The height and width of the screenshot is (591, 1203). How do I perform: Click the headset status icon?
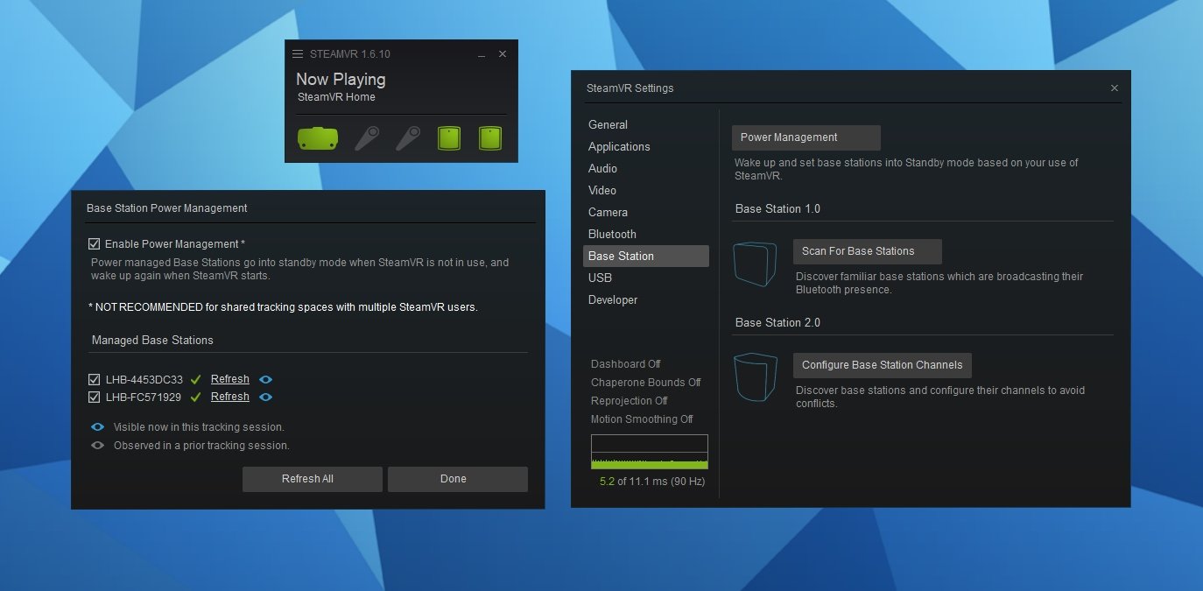pyautogui.click(x=318, y=138)
